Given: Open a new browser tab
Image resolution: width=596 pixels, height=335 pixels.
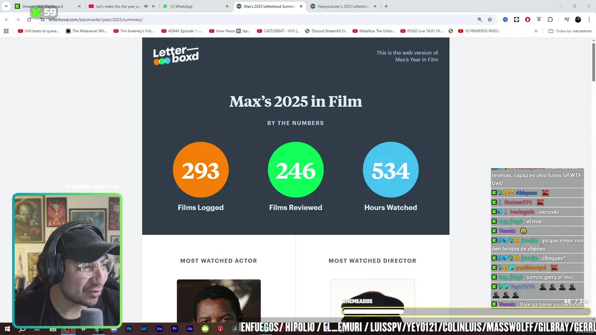Looking at the screenshot, I should click(x=386, y=7).
